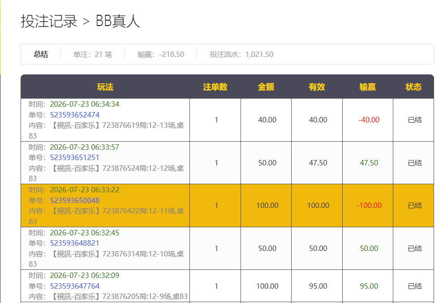Click timestamp 2026-07-23 06:33:22

coord(85,190)
